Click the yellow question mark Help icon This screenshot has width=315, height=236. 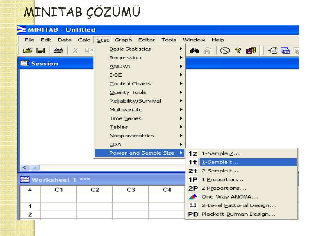tap(238, 51)
